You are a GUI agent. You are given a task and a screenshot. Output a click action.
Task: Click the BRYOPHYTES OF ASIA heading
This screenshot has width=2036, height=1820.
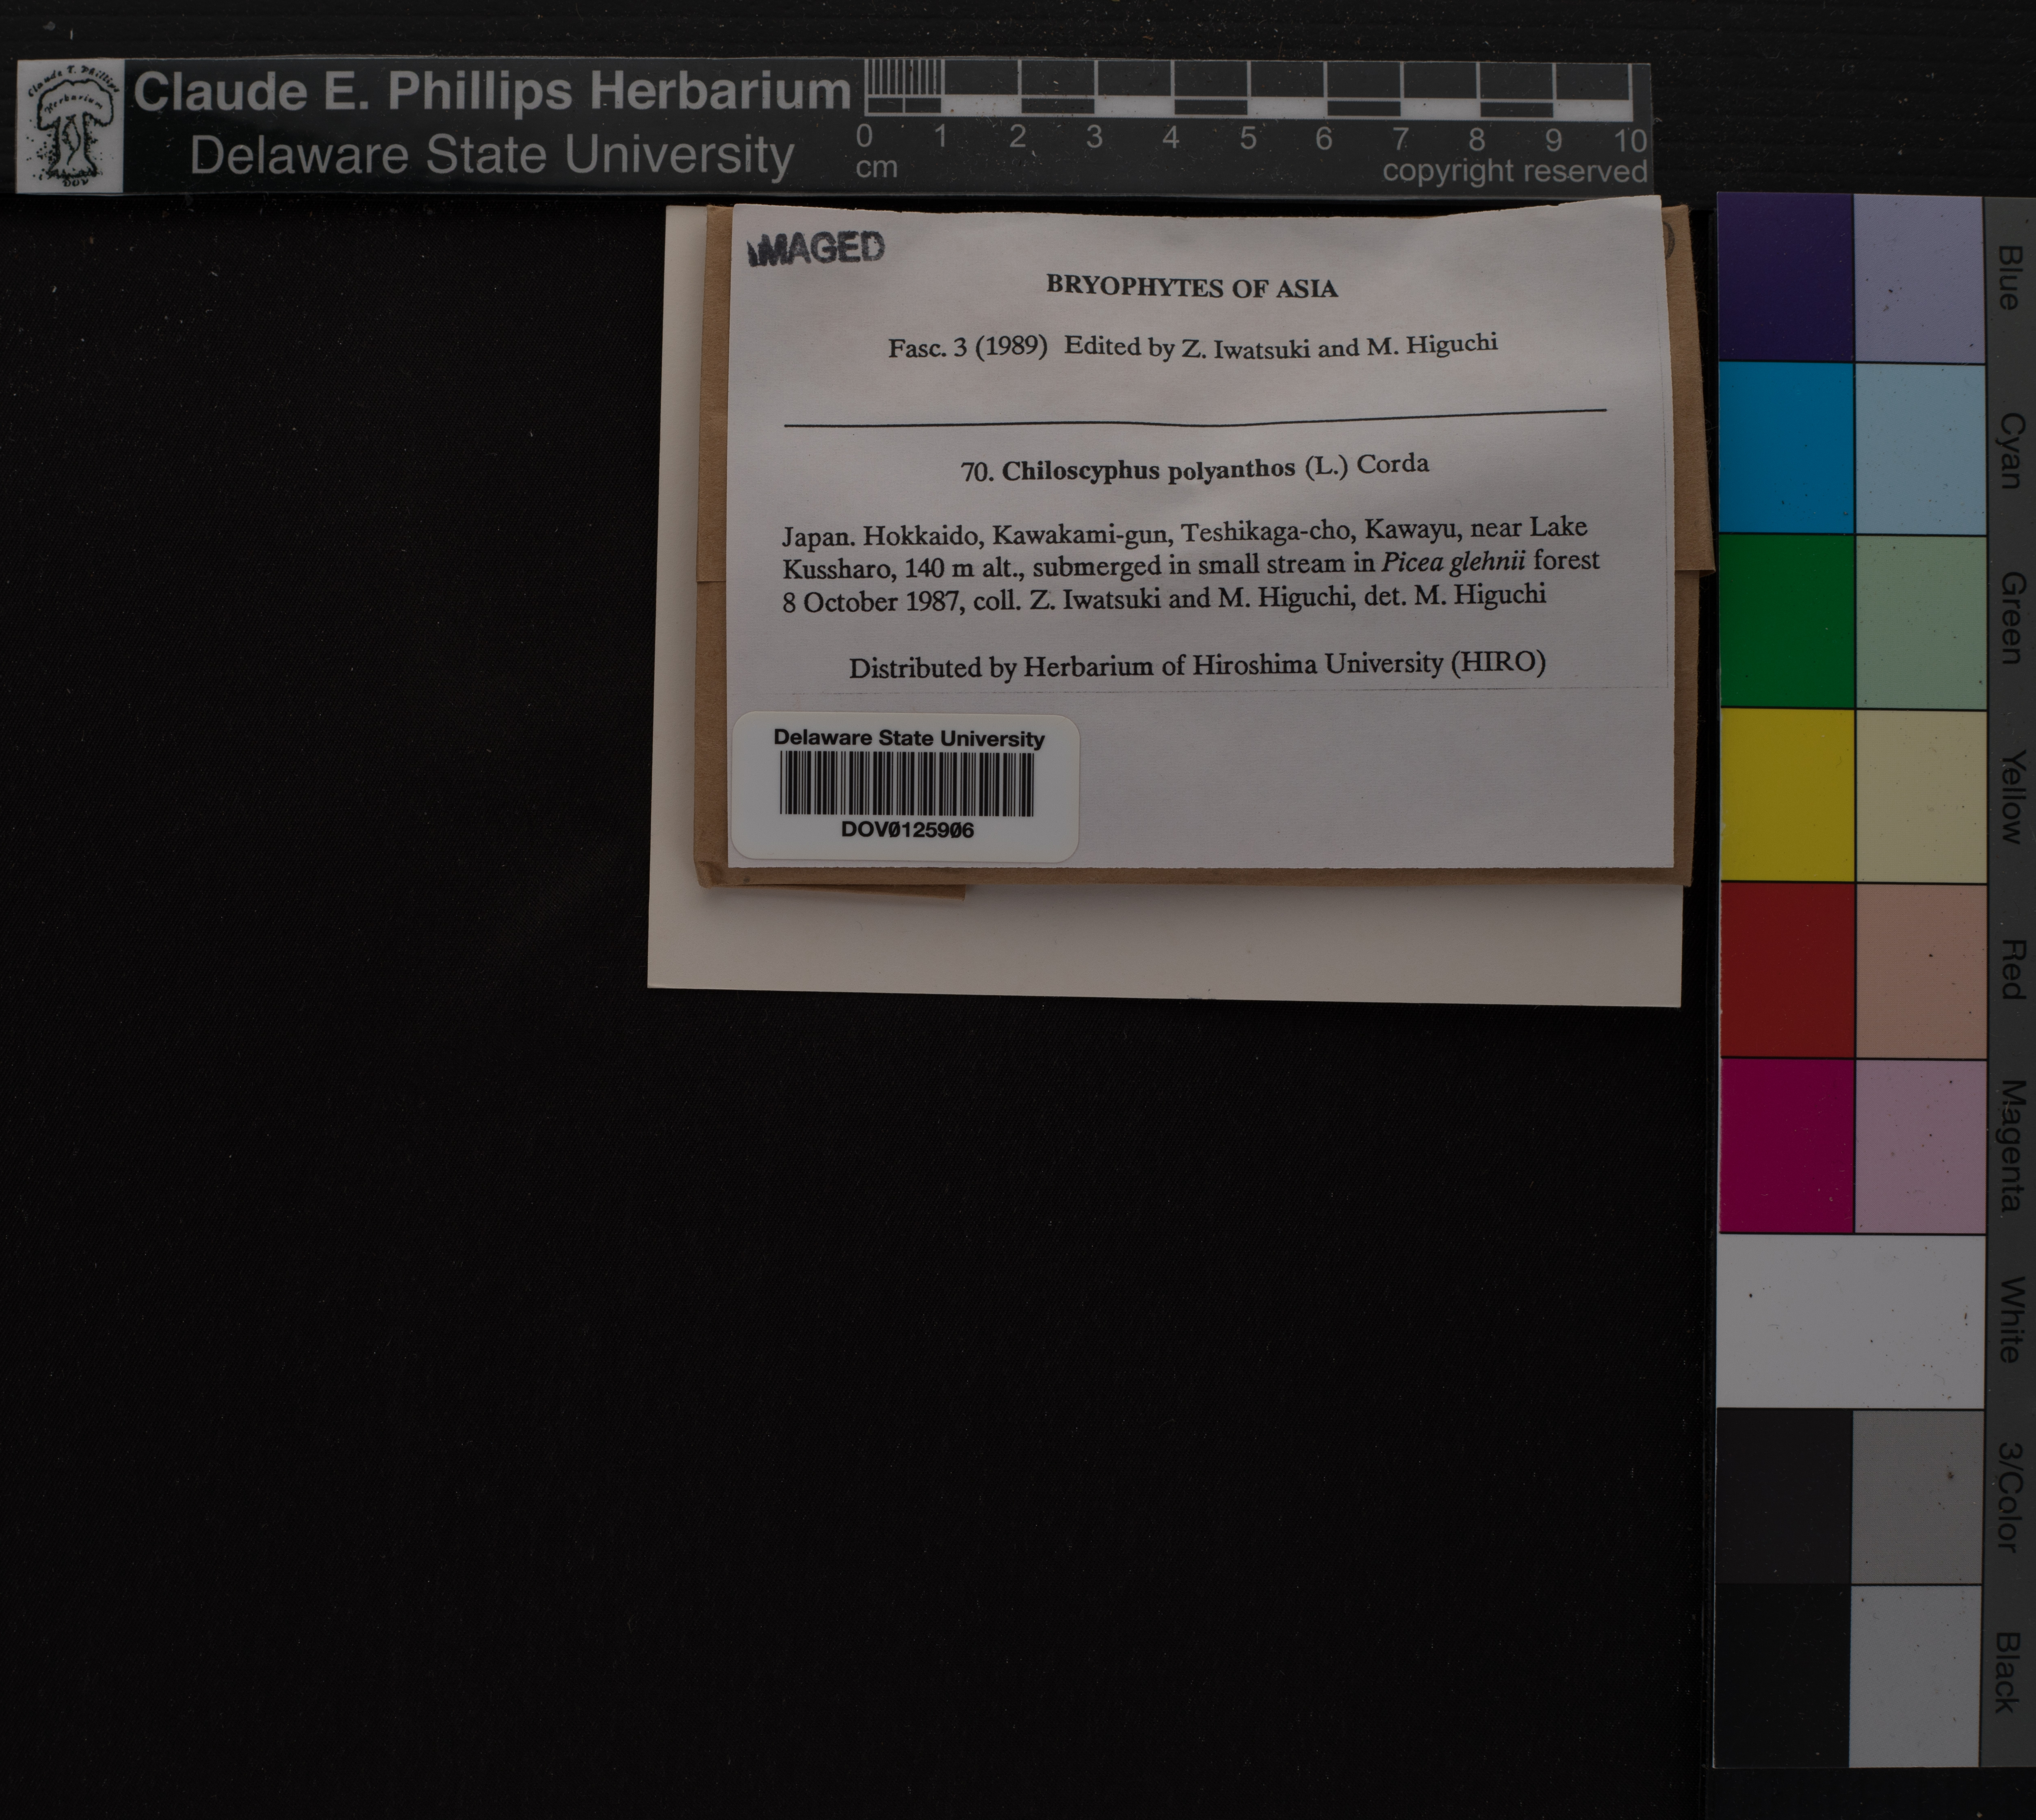(1191, 288)
